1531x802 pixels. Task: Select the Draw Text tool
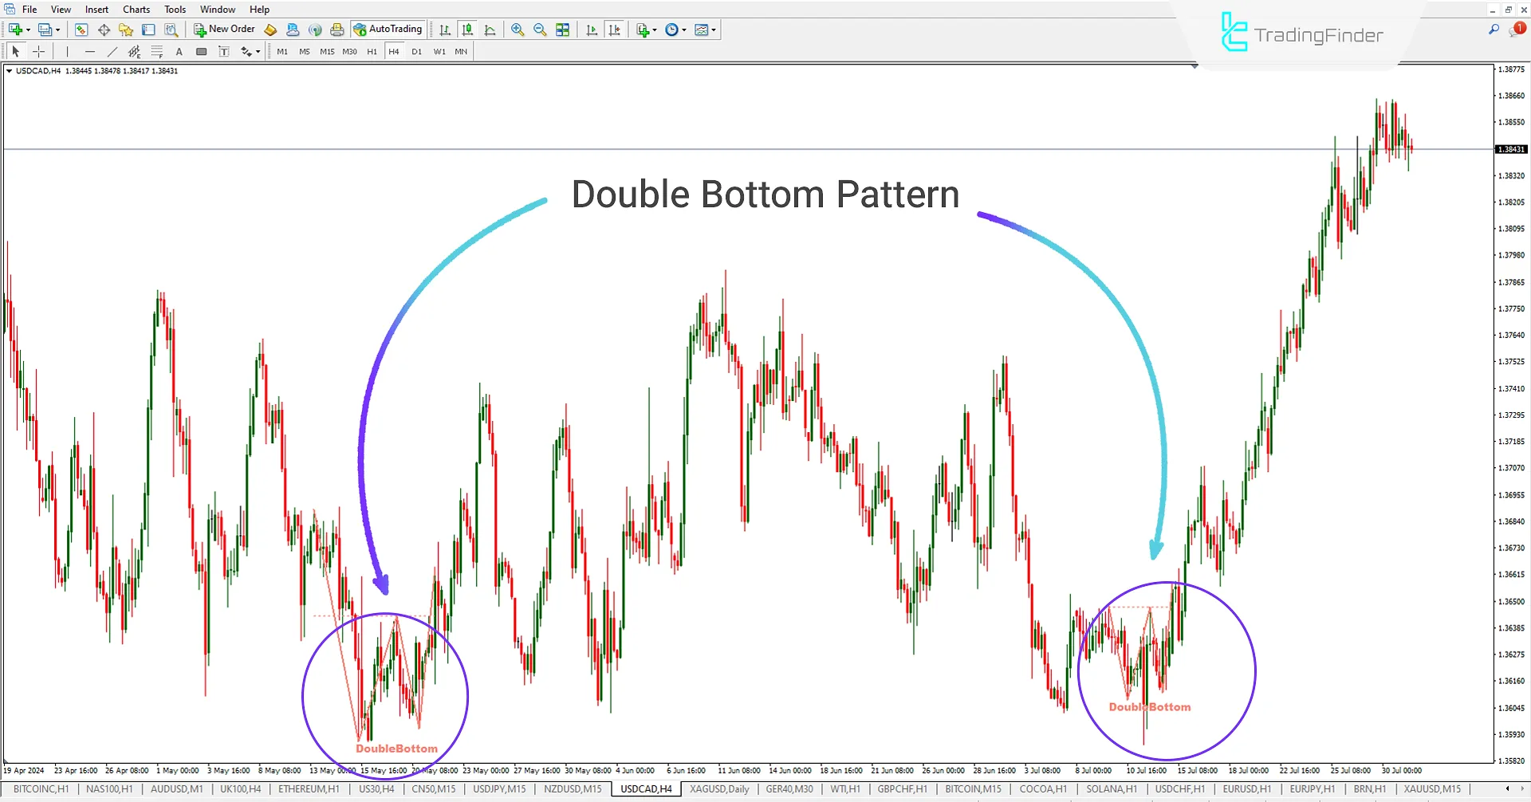click(x=179, y=51)
